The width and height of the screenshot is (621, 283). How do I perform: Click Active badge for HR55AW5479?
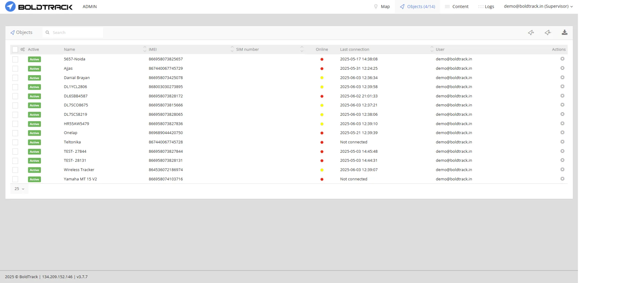[34, 124]
